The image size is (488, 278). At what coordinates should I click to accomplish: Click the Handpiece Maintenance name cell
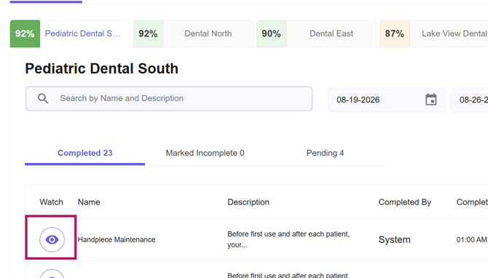pos(117,239)
